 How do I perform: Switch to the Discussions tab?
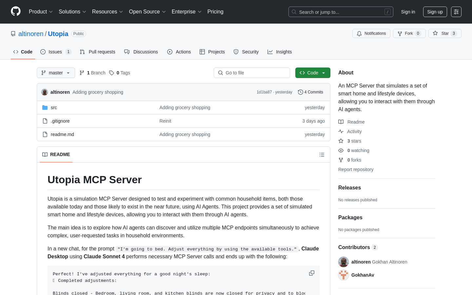141,52
